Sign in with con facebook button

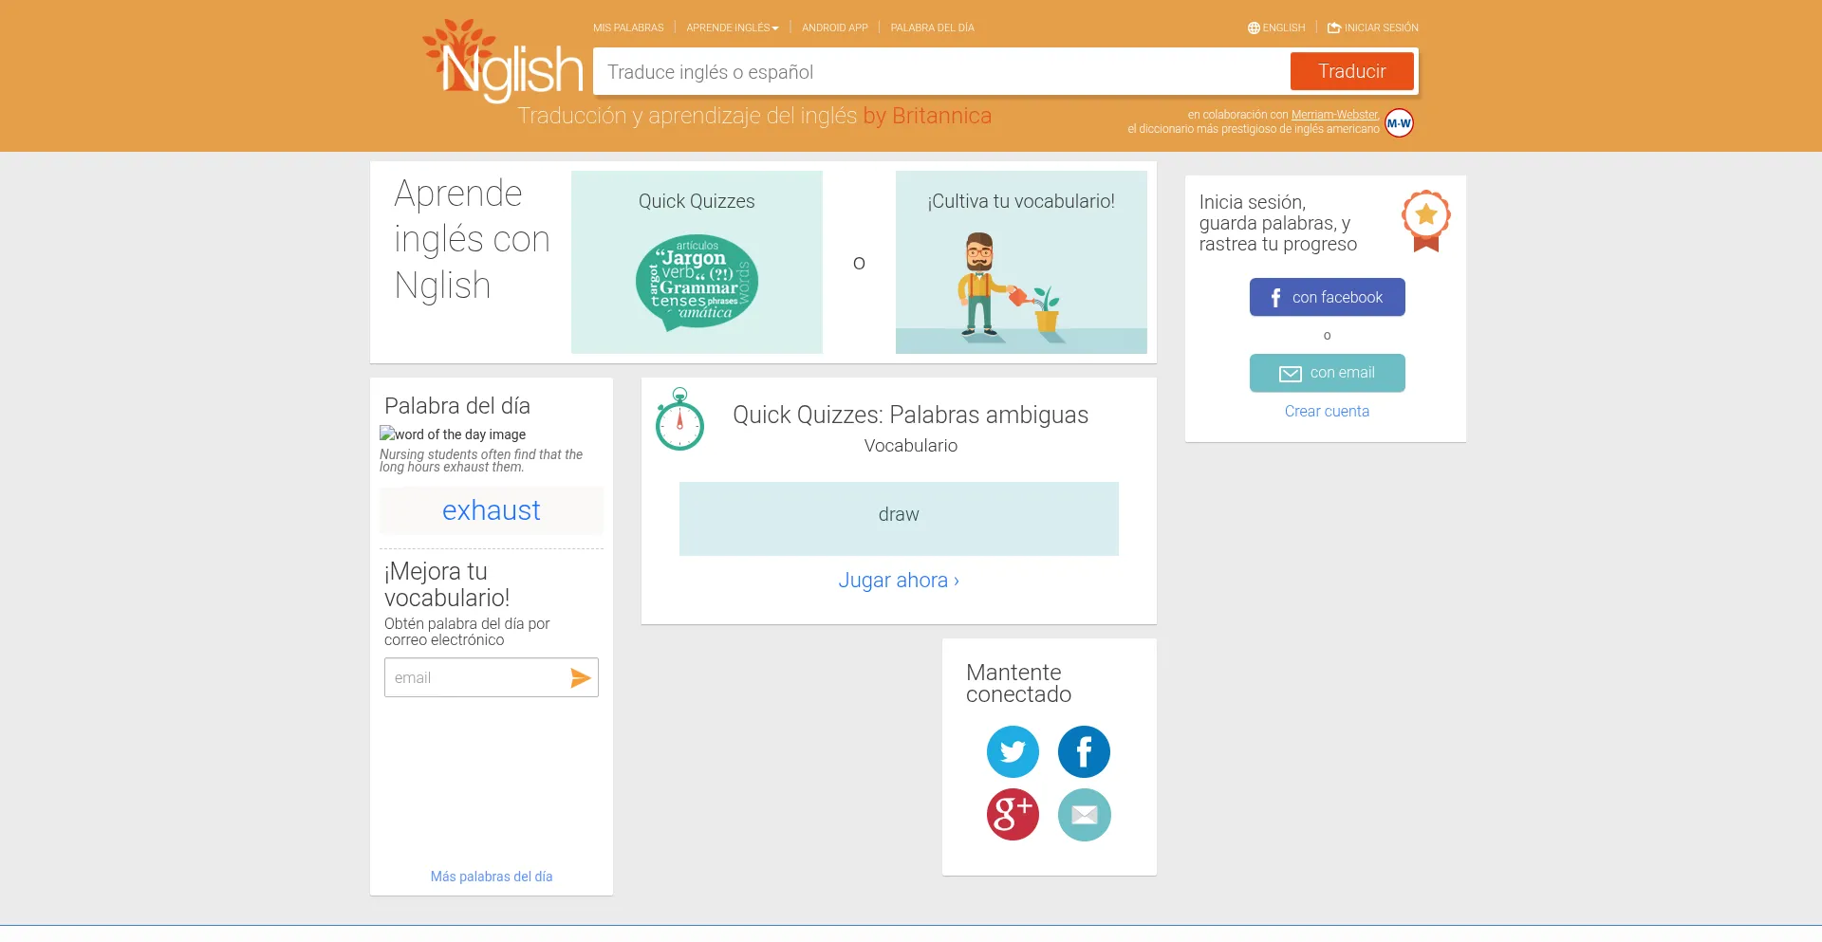[x=1327, y=297]
